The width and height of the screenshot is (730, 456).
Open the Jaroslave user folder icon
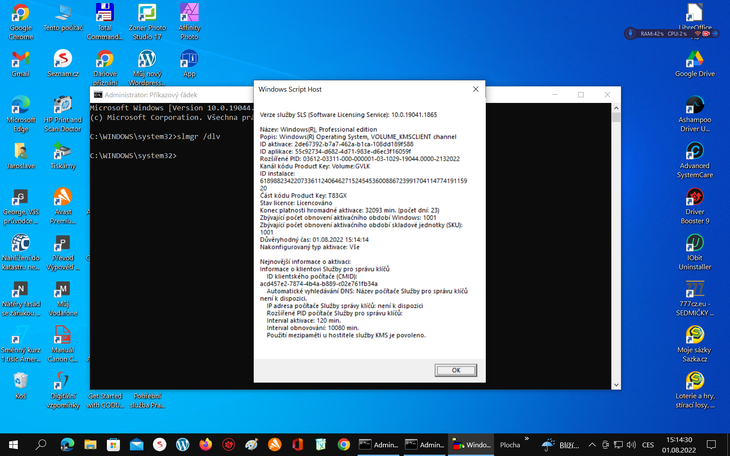20,155
